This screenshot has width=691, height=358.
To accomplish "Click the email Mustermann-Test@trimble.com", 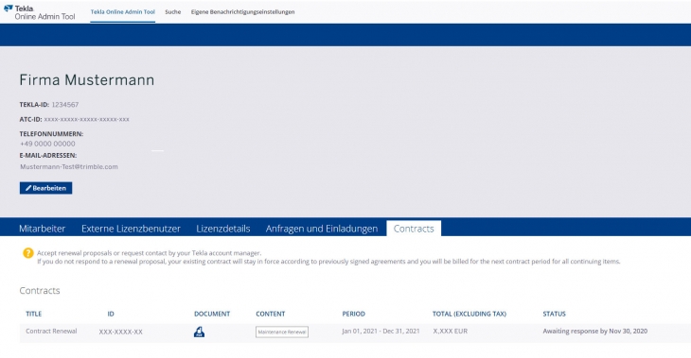I will coord(69,166).
